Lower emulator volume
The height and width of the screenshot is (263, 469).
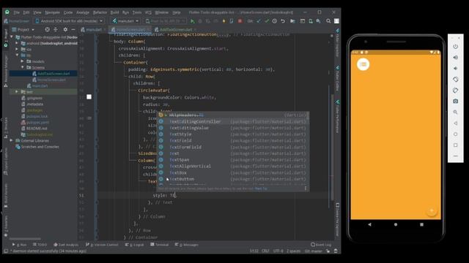pos(456,68)
